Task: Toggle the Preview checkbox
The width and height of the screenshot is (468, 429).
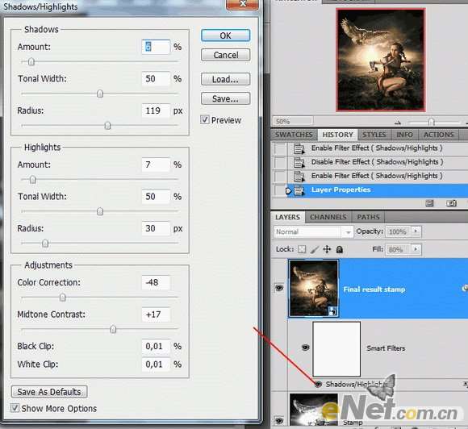Action: click(x=204, y=120)
